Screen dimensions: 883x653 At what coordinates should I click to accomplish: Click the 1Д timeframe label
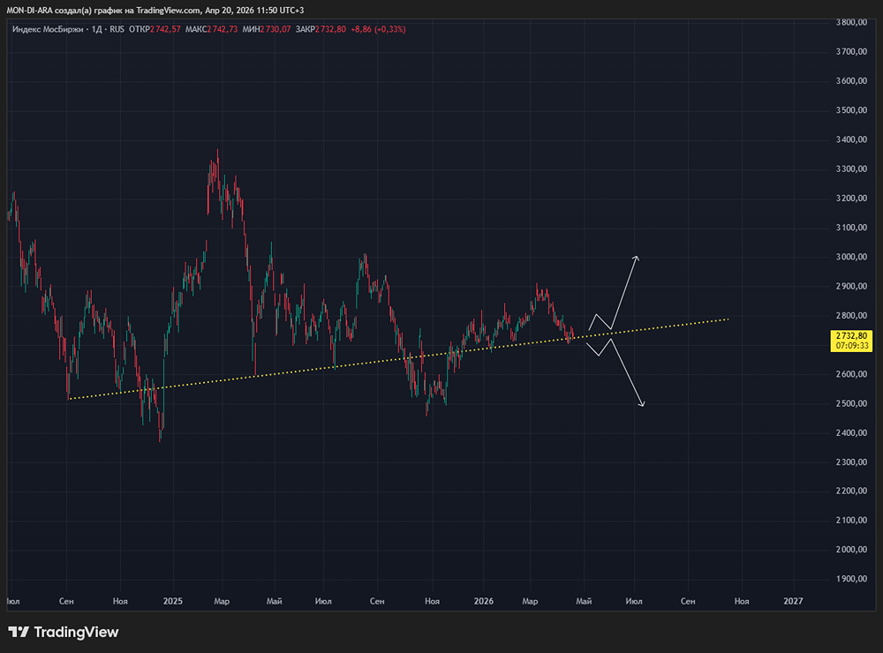coord(97,29)
